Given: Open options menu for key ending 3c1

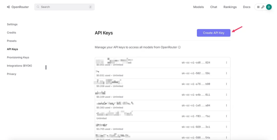Looking at the screenshot, I should point(226,127).
